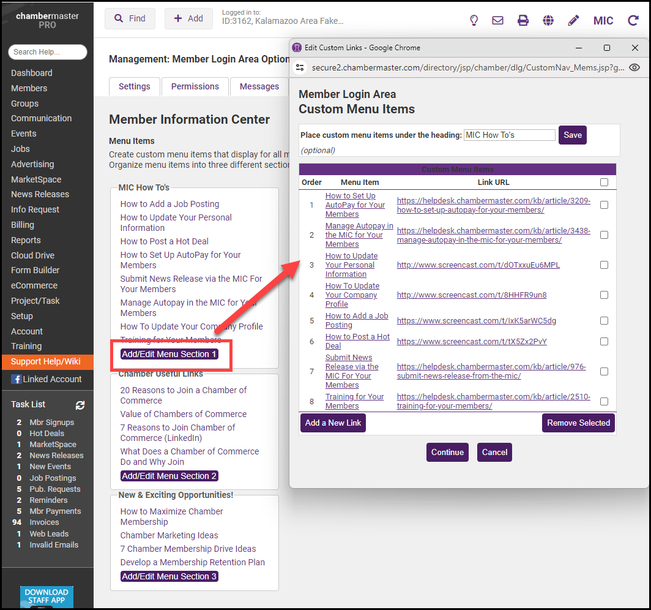Open Members in the left sidebar
This screenshot has height=610, width=651.
pos(29,88)
